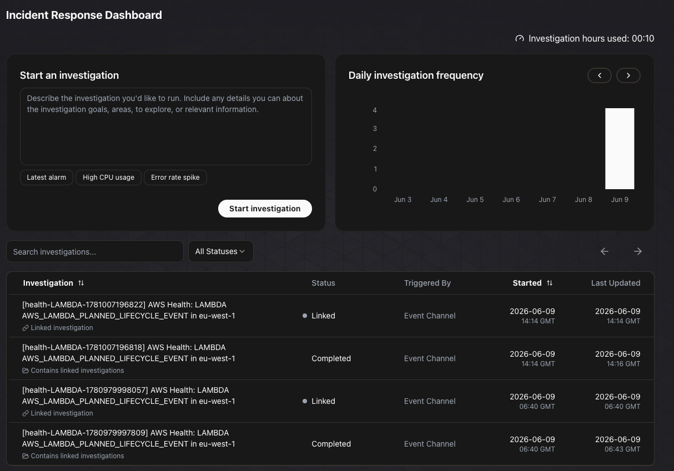Click the Jun 8 axis label

click(x=584, y=200)
